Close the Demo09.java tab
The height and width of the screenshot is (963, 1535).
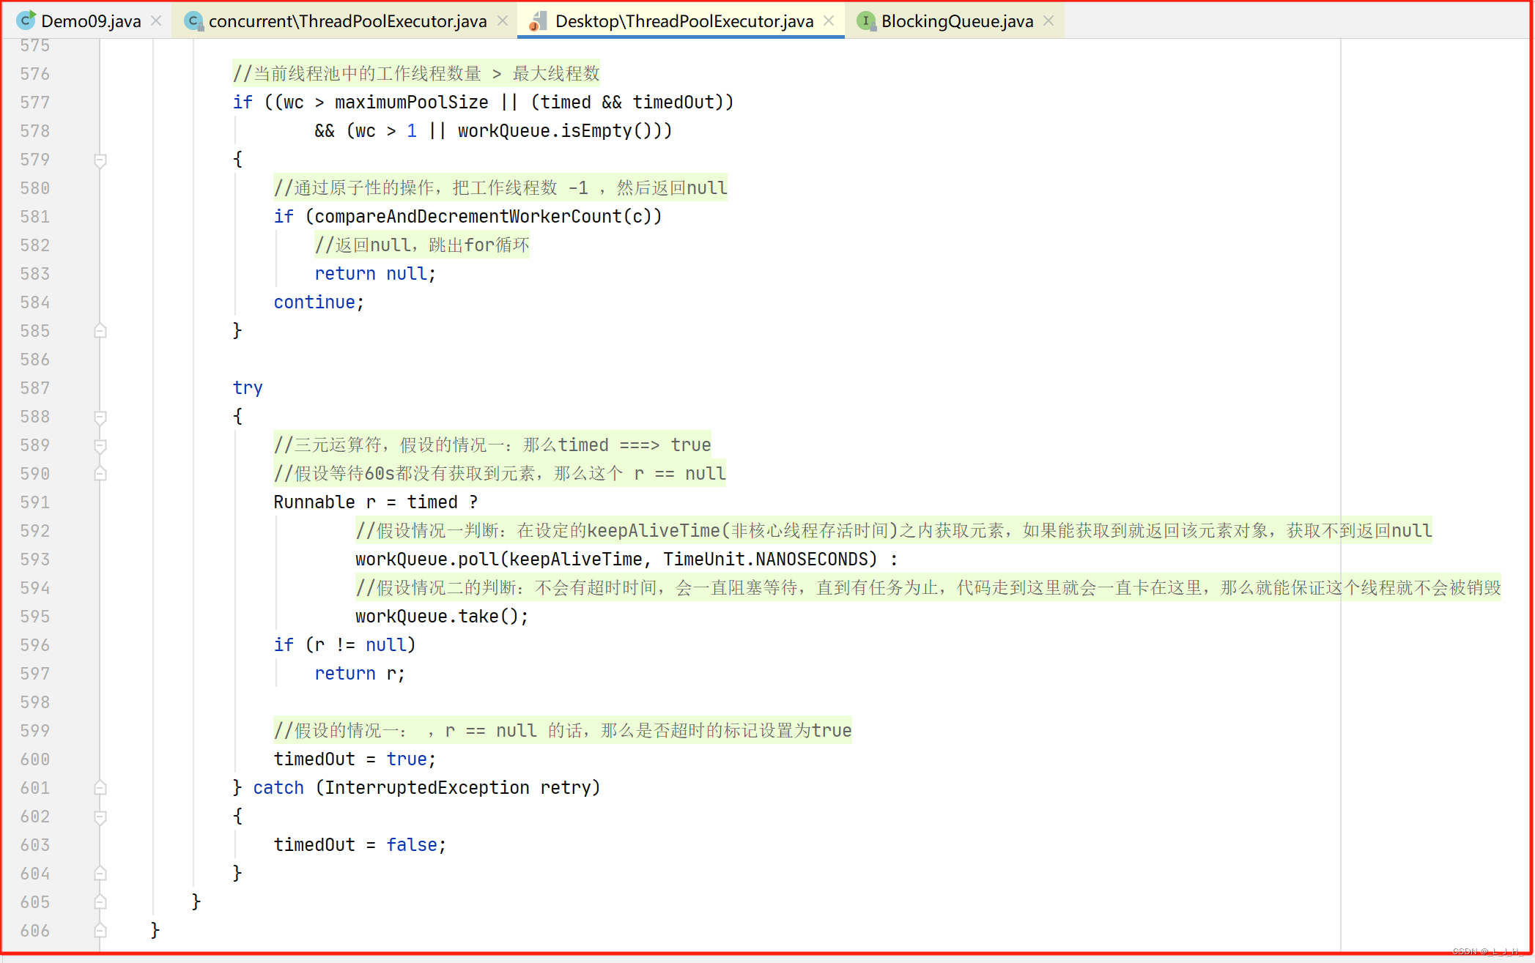click(156, 21)
